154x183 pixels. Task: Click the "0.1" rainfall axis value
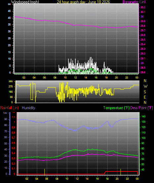pyautogui.click(x=14, y=168)
